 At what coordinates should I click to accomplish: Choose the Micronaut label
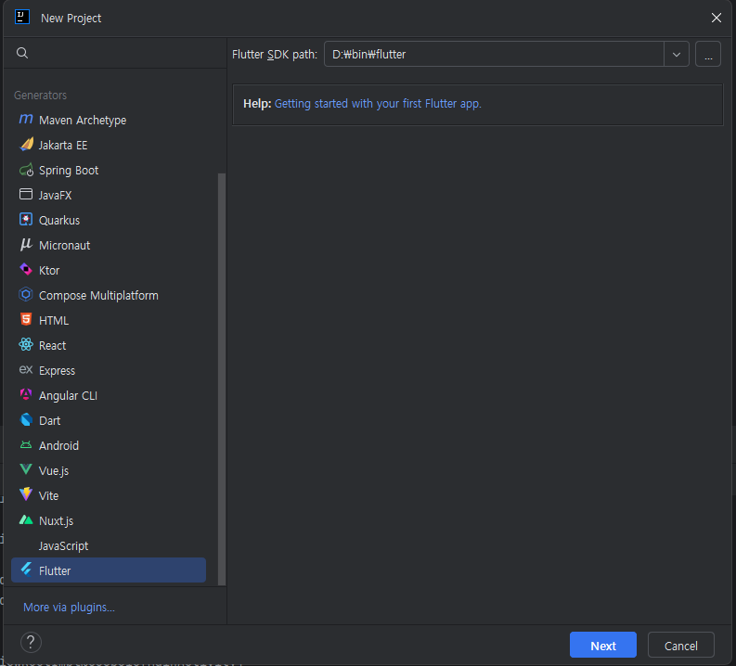click(64, 245)
